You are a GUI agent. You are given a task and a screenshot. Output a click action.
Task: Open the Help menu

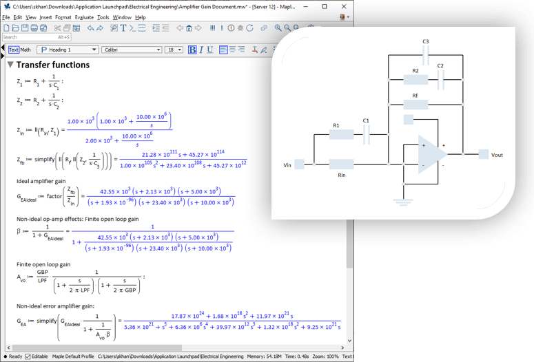[x=141, y=17]
